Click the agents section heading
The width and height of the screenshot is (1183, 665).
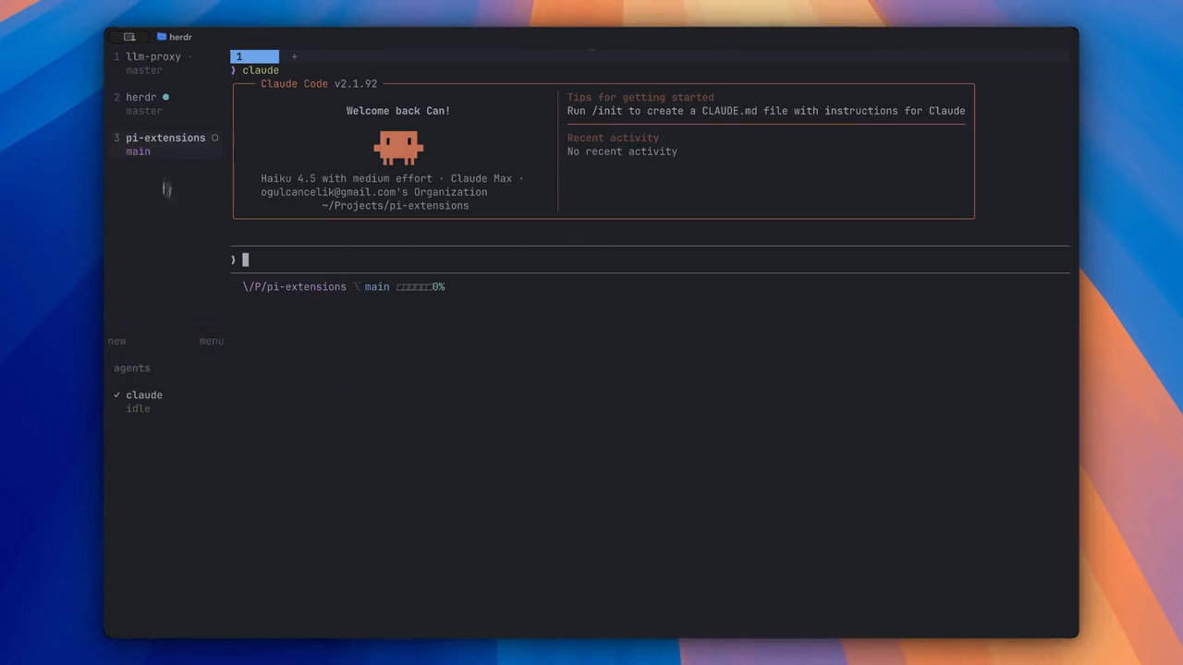pos(132,368)
